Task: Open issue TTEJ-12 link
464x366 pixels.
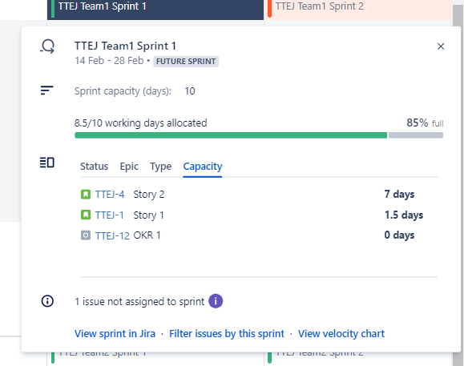Action: click(x=112, y=235)
